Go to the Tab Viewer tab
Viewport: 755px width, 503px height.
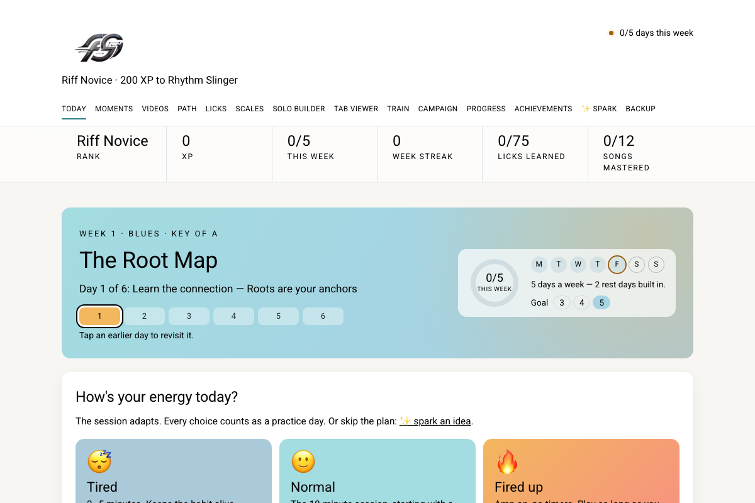coord(356,109)
